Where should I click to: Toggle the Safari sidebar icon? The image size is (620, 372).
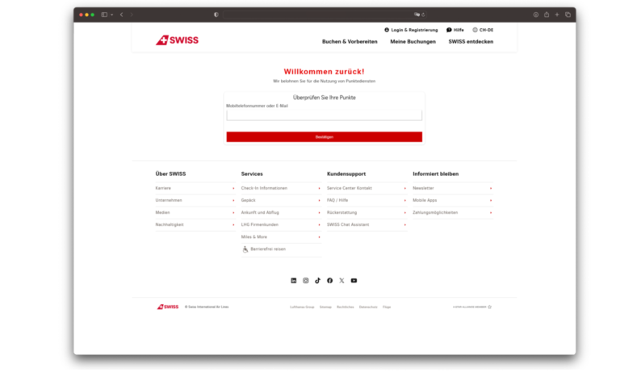pos(104,15)
